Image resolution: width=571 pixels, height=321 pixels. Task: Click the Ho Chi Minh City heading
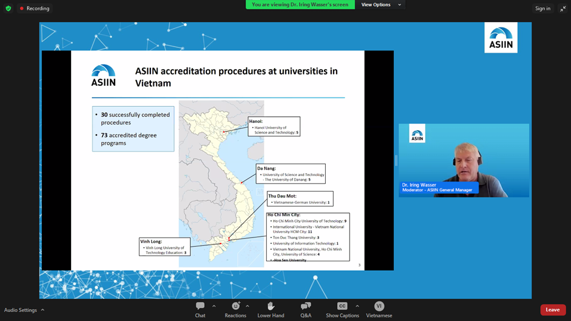coord(284,215)
